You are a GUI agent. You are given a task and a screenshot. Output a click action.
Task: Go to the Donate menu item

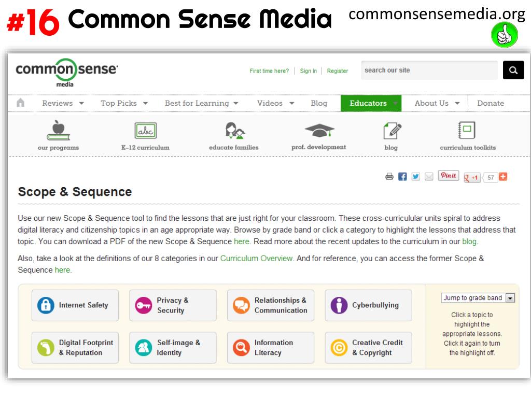point(491,103)
